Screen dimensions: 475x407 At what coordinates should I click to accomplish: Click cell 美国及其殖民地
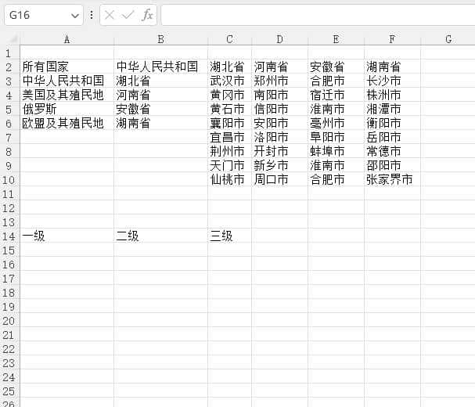coord(67,95)
